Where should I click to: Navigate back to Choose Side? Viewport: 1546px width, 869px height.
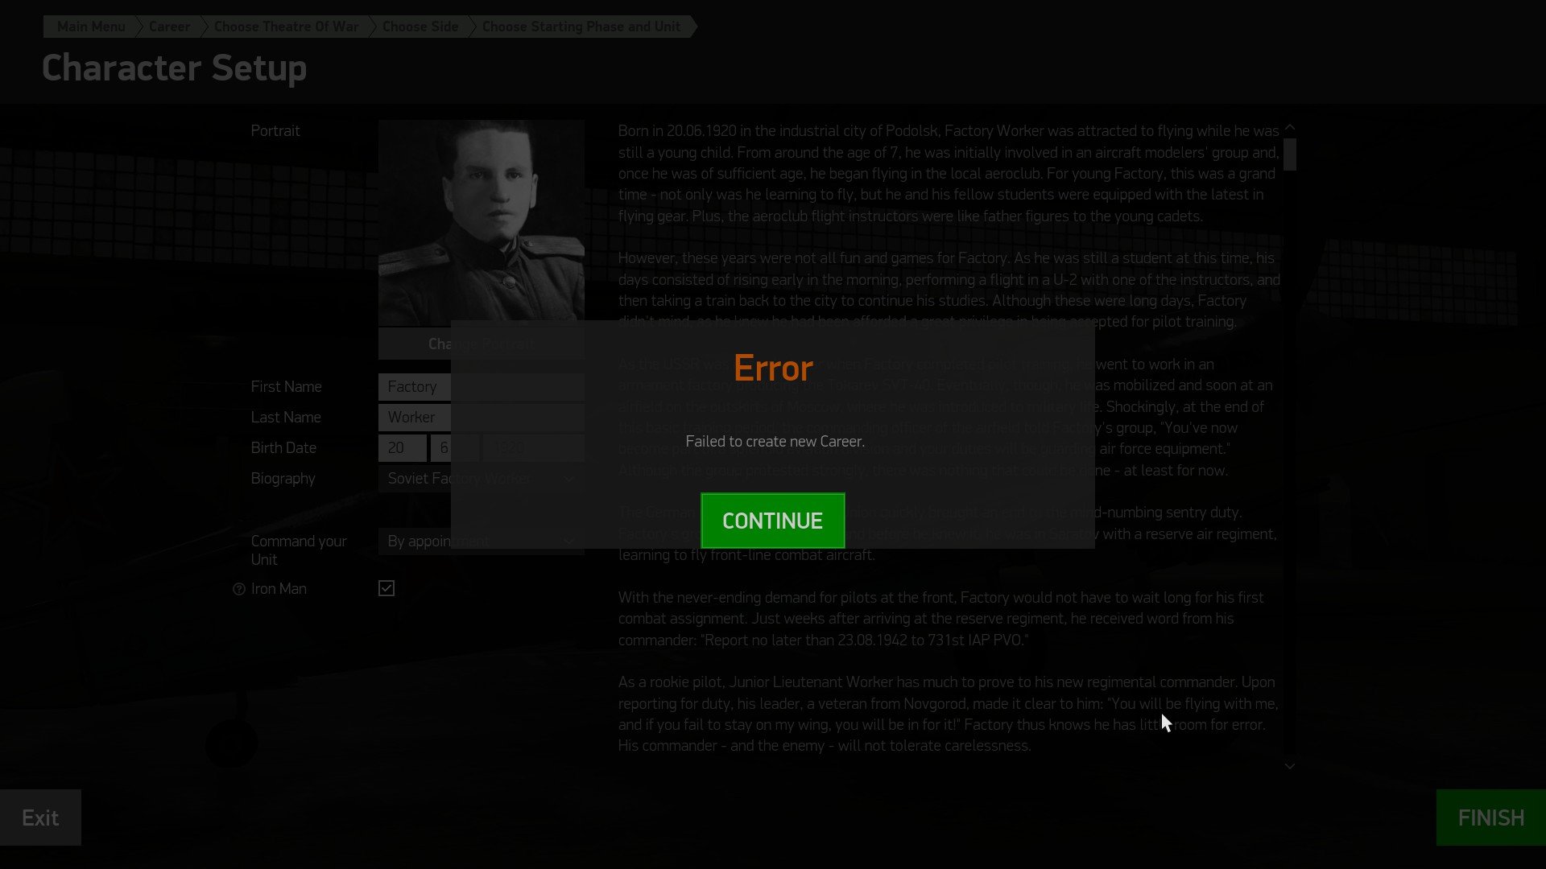tap(420, 27)
